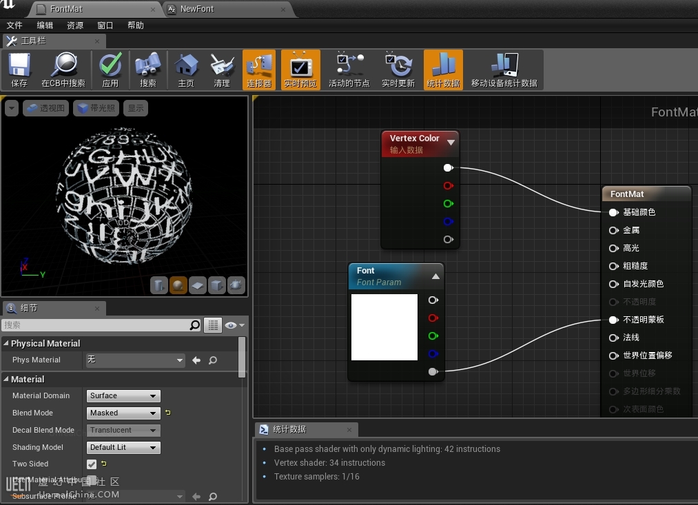Click the Vertex Color node's arrow

tap(451, 143)
